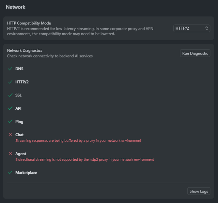Click the Ping success checkmark icon
This screenshot has height=203, width=218.
pyautogui.click(x=10, y=122)
